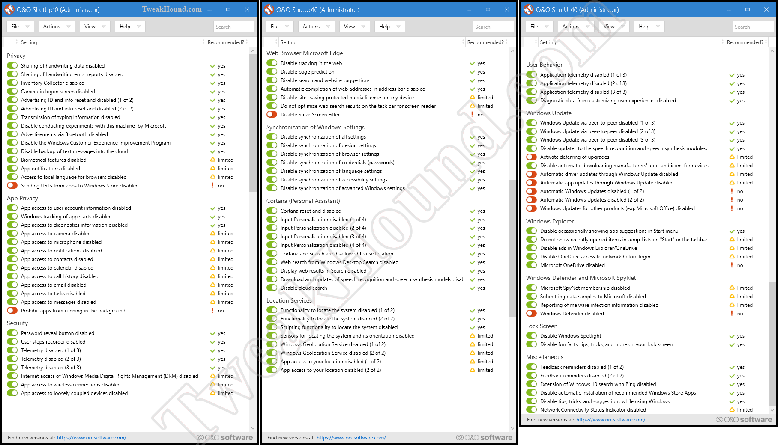Click the red exclamation for Microsoft OneDrive disabled
The width and height of the screenshot is (778, 445).
(x=732, y=265)
